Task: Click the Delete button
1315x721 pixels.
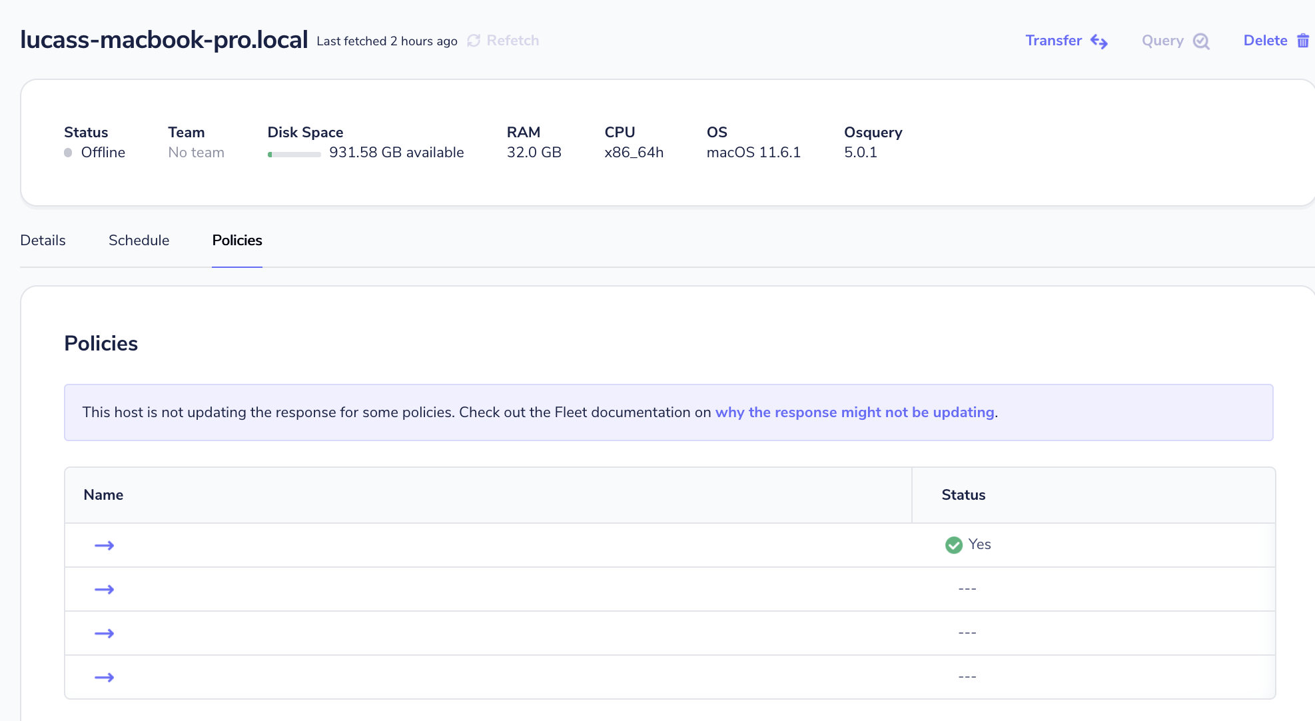Action: click(1265, 40)
